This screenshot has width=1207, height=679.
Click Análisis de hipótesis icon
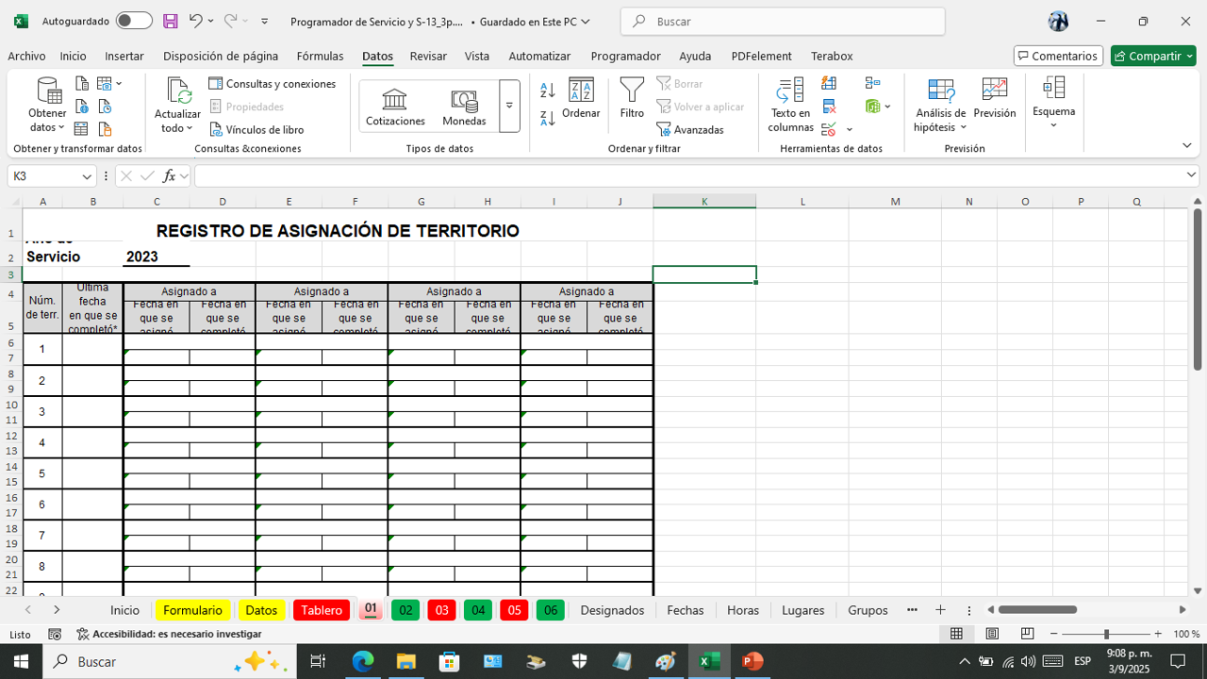940,91
